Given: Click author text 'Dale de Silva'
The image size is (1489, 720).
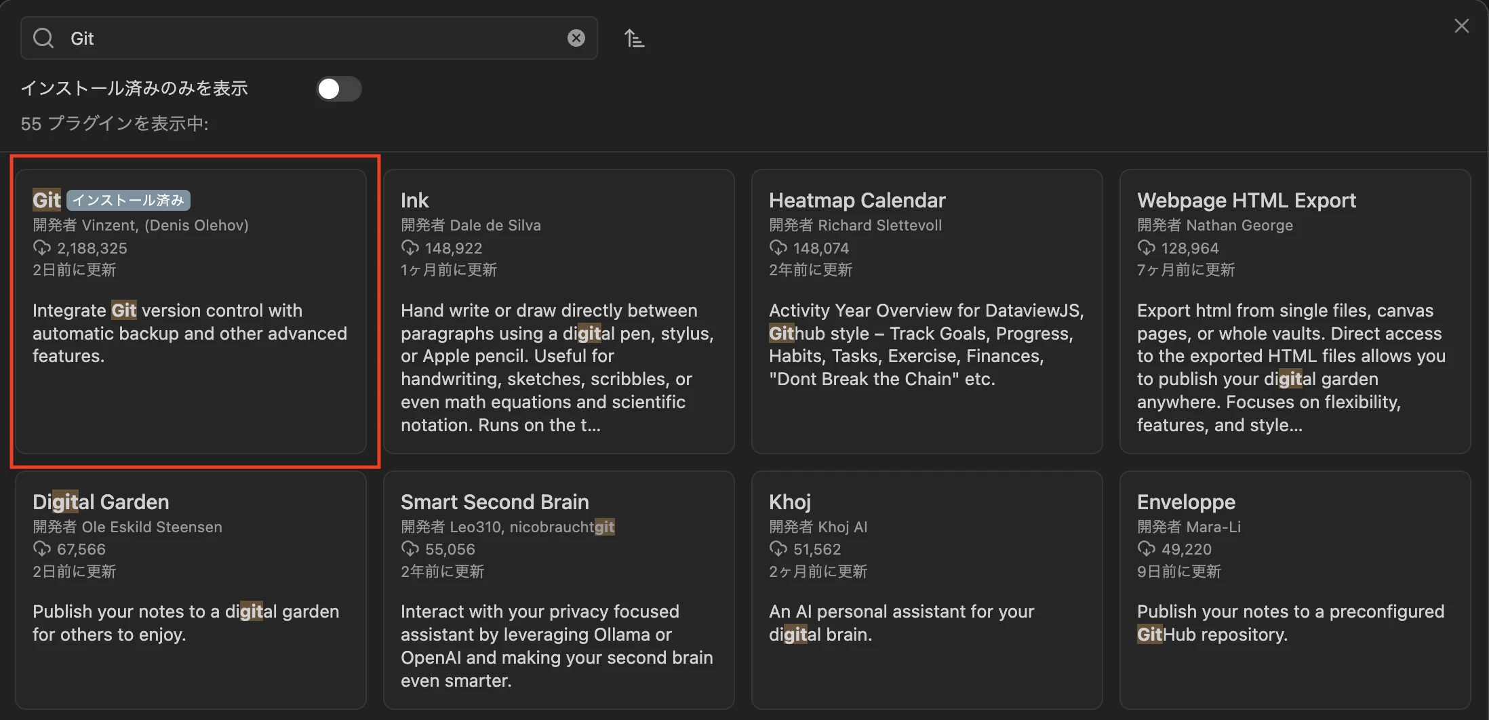Looking at the screenshot, I should [496, 225].
